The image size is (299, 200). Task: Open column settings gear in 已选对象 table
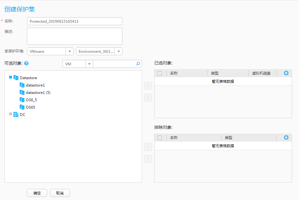[286, 73]
